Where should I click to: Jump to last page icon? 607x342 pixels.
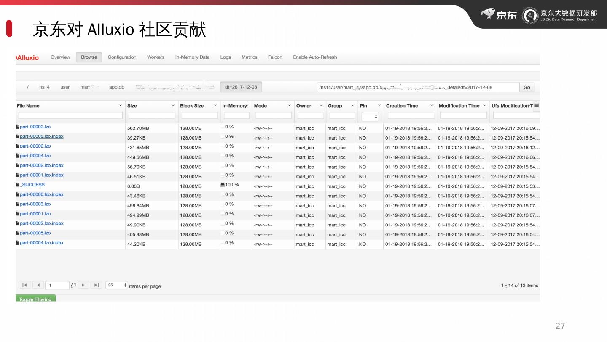[97, 285]
